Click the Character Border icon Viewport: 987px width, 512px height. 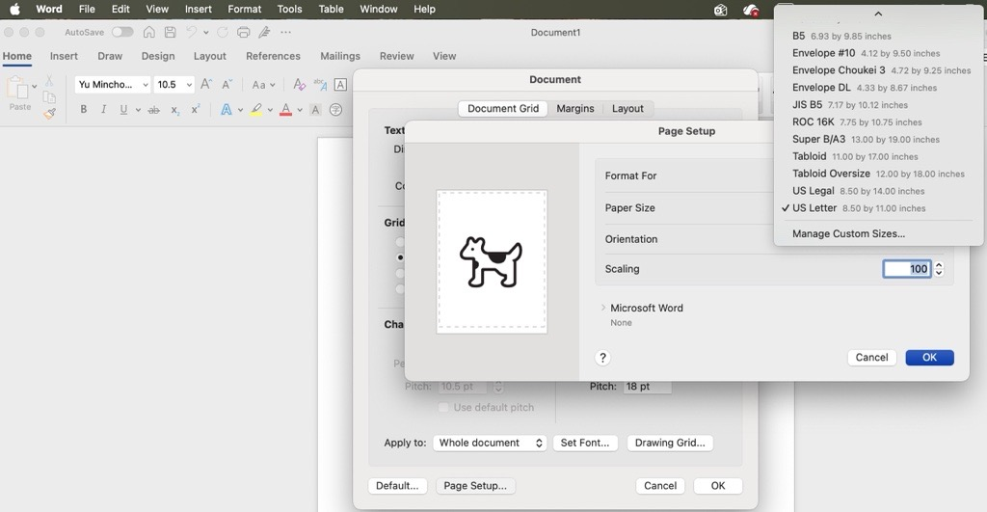click(340, 85)
